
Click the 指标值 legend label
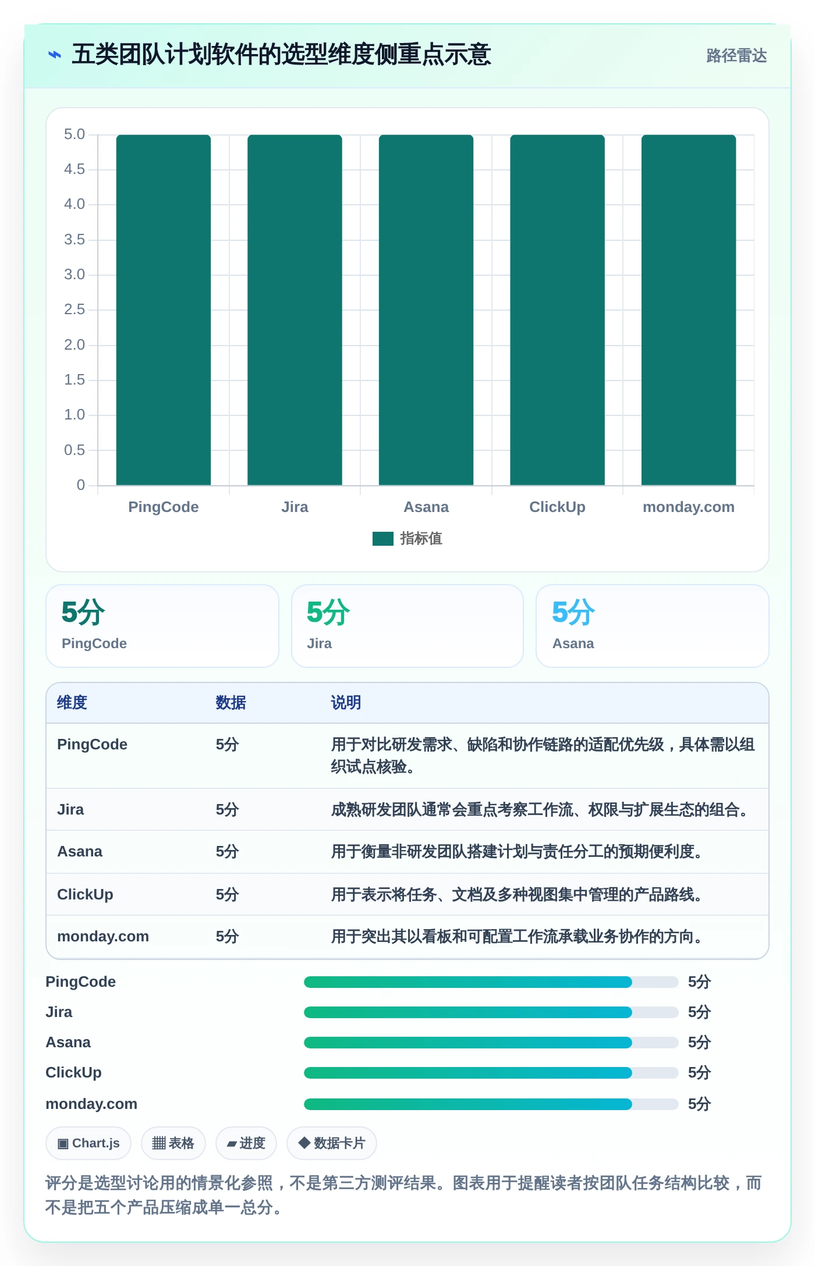point(421,539)
